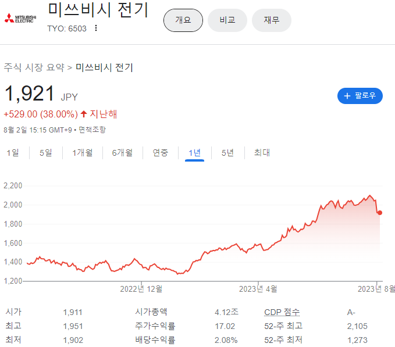This screenshot has height=347, width=395.
Task: Click the 배당수익률 value 2.08%
Action: tap(226, 340)
